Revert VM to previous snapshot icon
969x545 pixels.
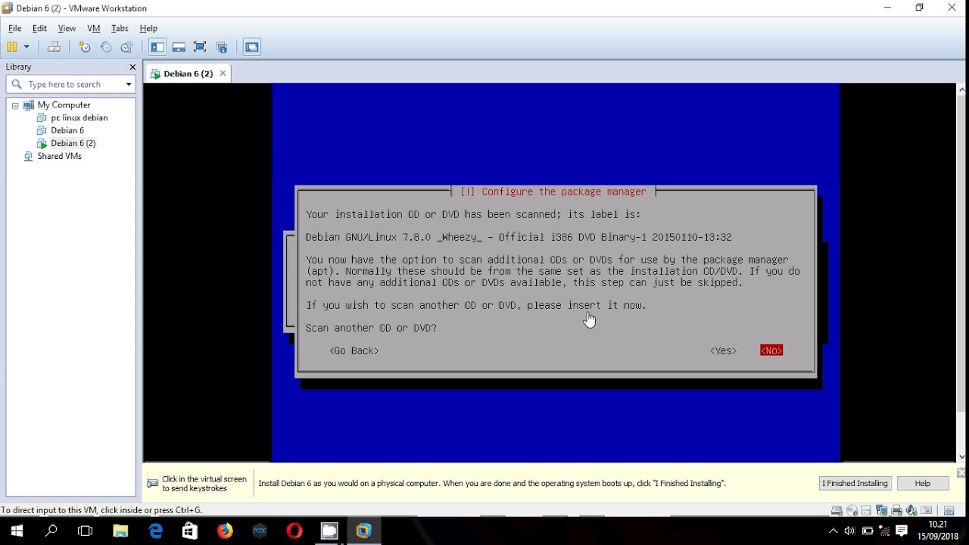point(106,47)
